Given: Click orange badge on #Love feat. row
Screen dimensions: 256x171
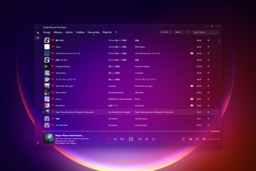Looking at the screenshot, I should click(x=192, y=86).
